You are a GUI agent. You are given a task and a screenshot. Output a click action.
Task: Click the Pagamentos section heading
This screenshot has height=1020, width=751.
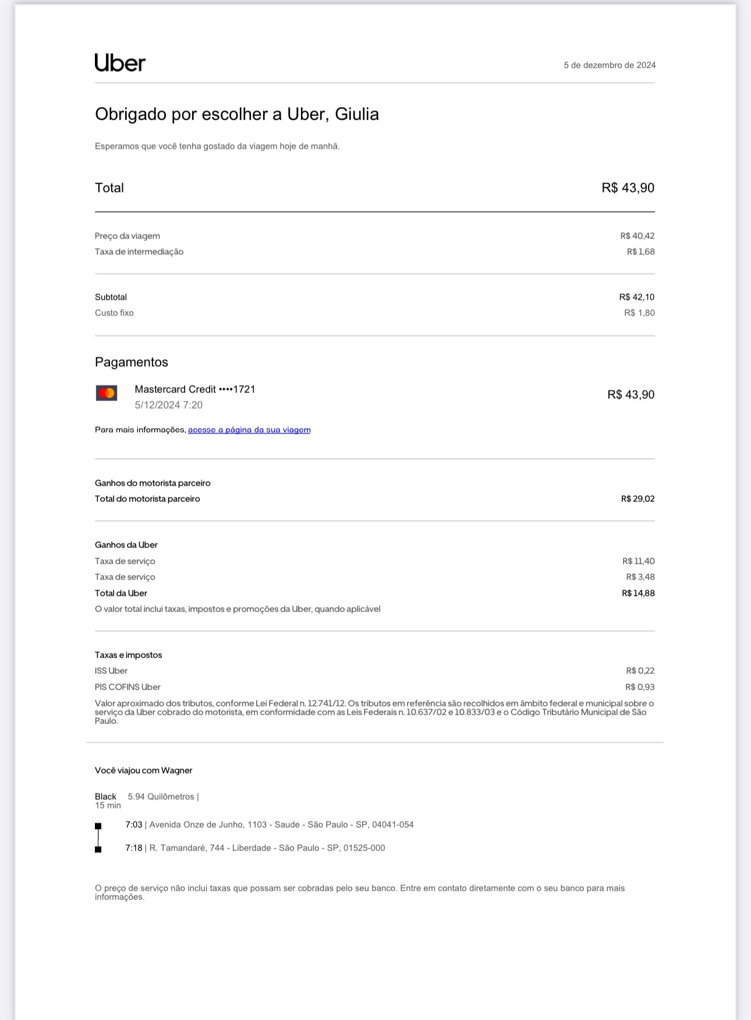[x=132, y=363]
